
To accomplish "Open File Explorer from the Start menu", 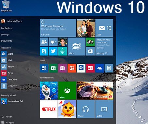I will (x=7, y=28).
